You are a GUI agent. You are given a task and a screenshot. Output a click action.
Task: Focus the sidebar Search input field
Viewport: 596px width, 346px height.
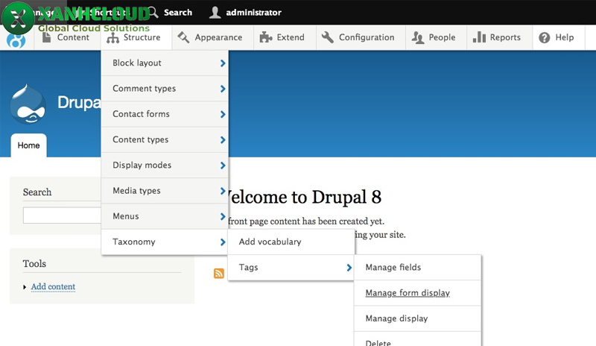pos(63,216)
